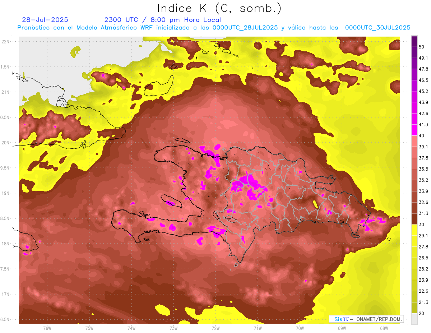Select the longitude axis label "69W"
This screenshot has height=333, width=431.
pyautogui.click(x=342, y=328)
